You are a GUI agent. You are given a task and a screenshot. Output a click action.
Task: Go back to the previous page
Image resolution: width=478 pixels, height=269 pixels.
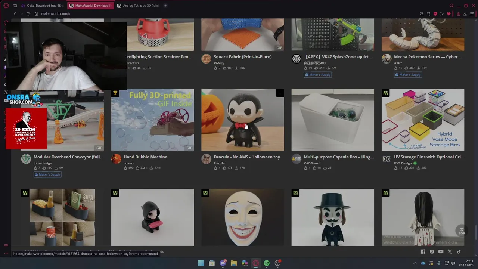(15, 14)
